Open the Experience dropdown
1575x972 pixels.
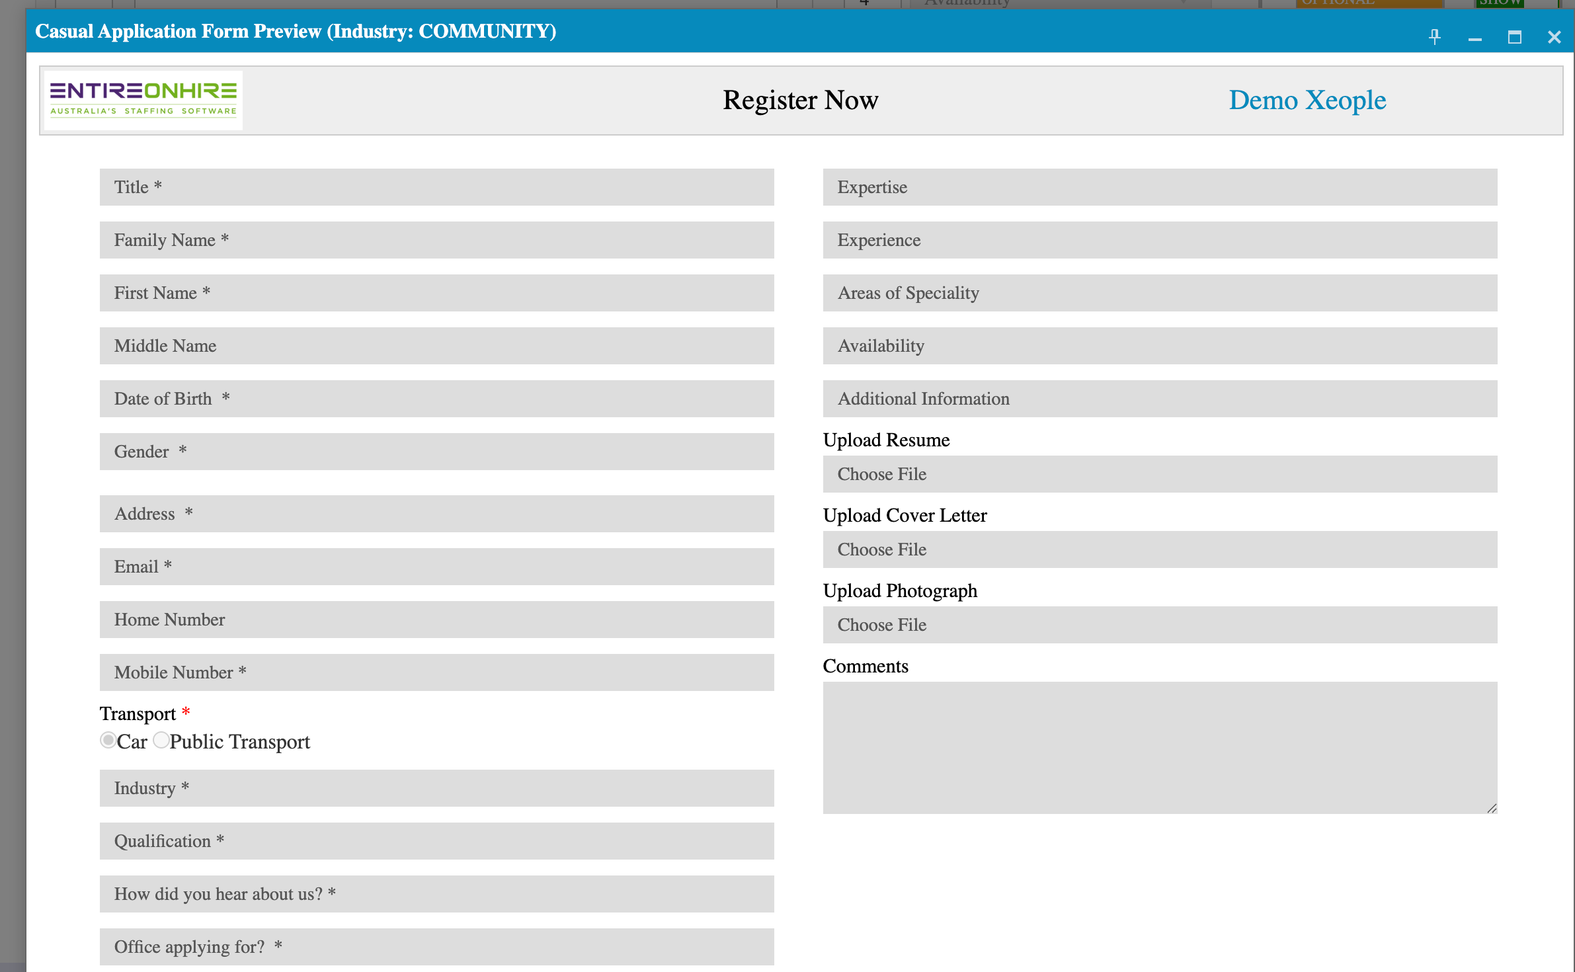[x=1160, y=240]
